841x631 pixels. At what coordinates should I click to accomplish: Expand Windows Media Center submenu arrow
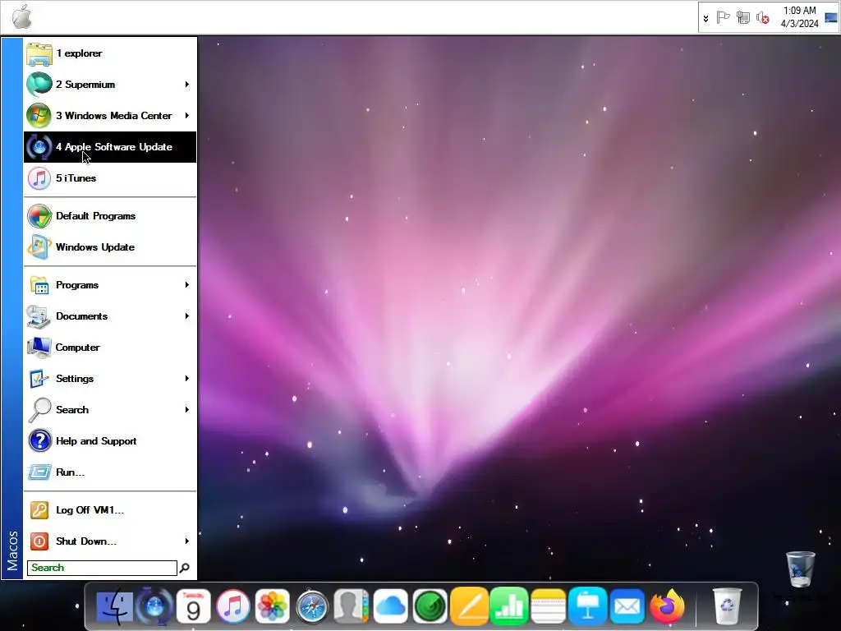[186, 115]
